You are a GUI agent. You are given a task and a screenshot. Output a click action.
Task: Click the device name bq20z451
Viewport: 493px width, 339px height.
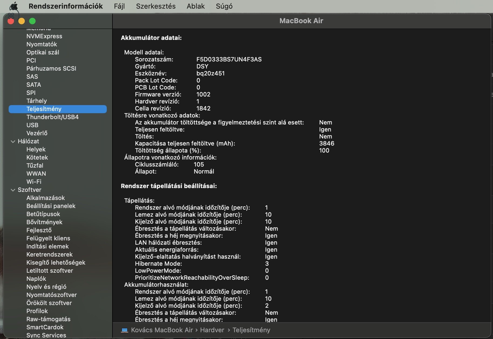pyautogui.click(x=210, y=73)
